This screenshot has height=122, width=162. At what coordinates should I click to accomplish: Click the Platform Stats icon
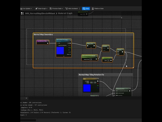coord(93,8)
